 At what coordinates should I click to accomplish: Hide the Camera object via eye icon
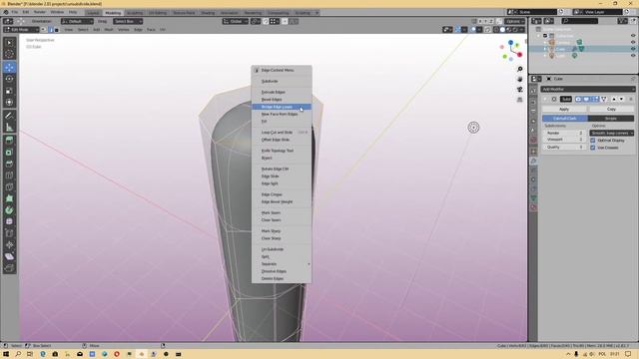click(633, 42)
